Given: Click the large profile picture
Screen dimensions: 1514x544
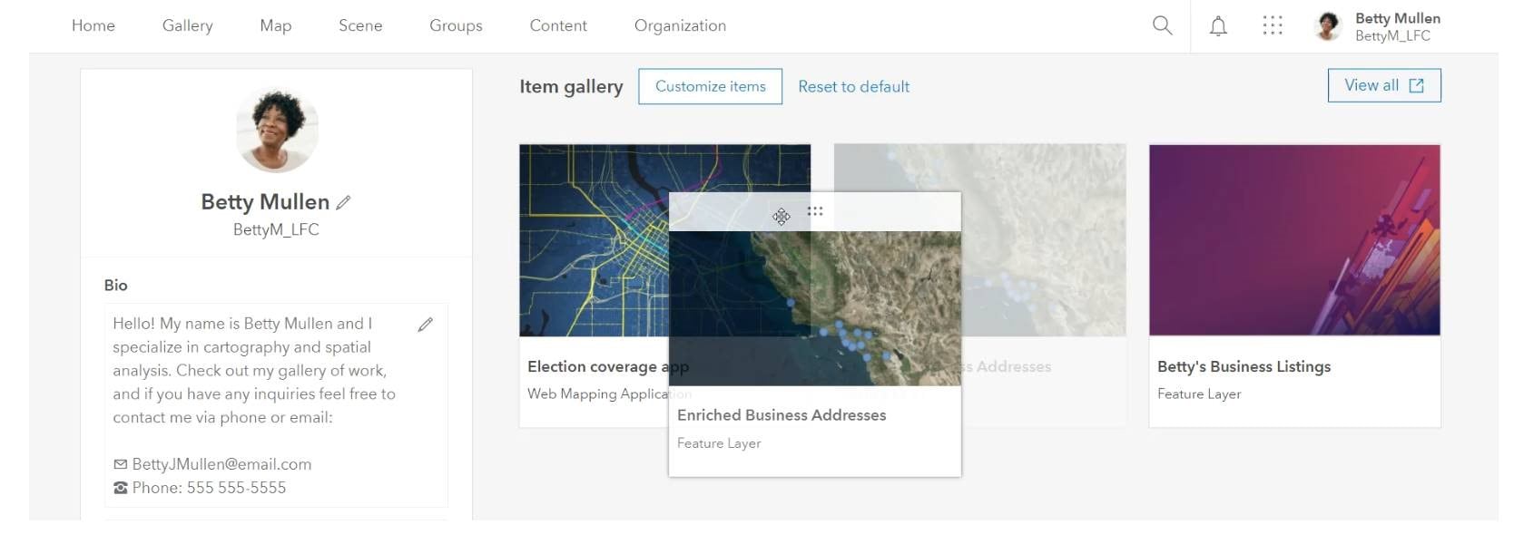Looking at the screenshot, I should pyautogui.click(x=277, y=131).
